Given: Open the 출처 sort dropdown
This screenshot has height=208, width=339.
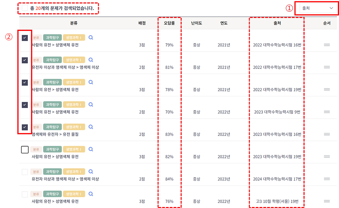Looking at the screenshot, I should click(316, 8).
